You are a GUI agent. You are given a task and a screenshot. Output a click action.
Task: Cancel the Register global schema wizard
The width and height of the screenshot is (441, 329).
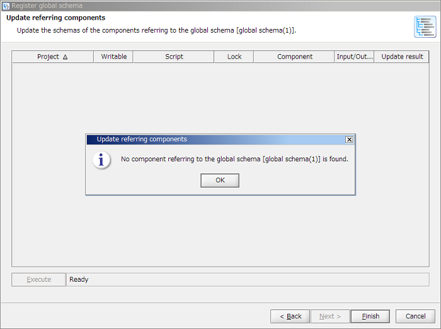pos(415,316)
